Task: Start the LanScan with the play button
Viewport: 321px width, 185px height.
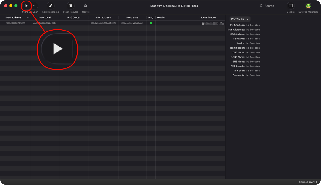Action: coord(26,6)
